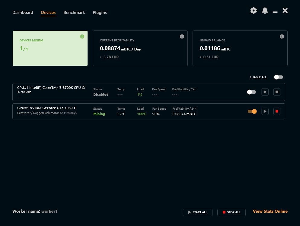Viewport: 300px width, 226px height.
Task: Click info icon on Current Profitability card
Action: click(x=182, y=36)
